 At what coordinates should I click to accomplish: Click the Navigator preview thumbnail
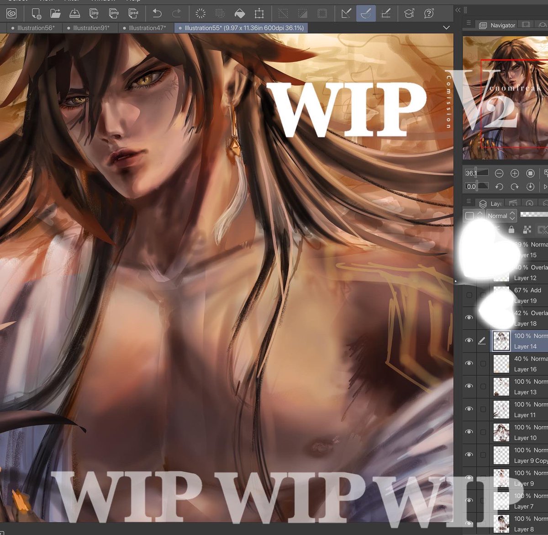[505, 98]
